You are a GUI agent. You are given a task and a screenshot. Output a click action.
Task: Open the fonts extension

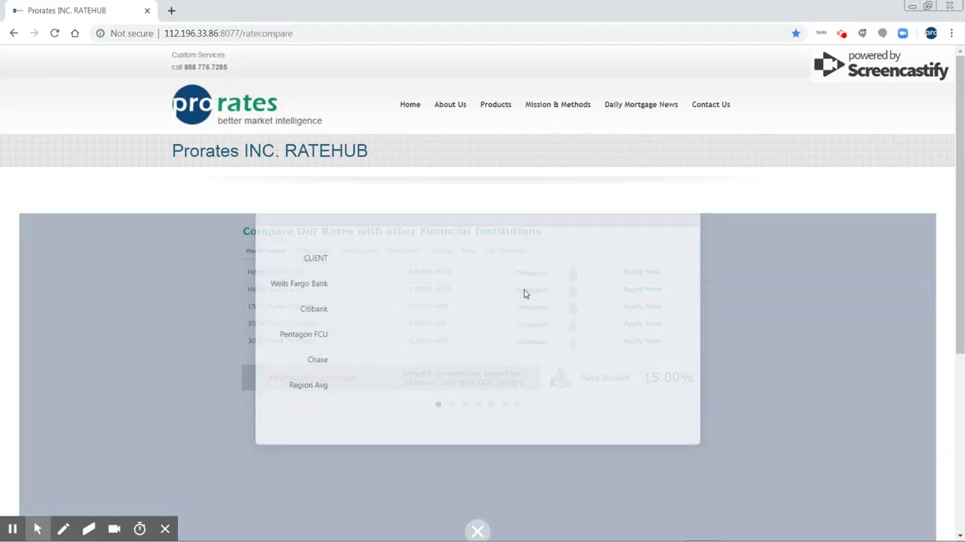click(x=822, y=33)
